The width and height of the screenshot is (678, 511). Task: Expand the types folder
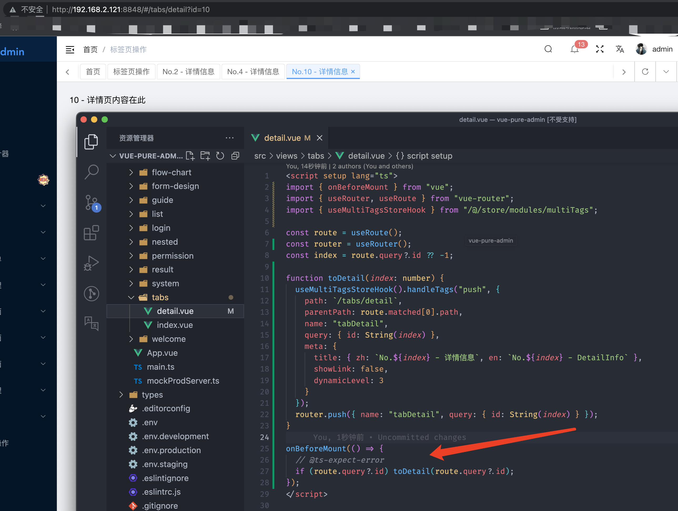(x=121, y=394)
